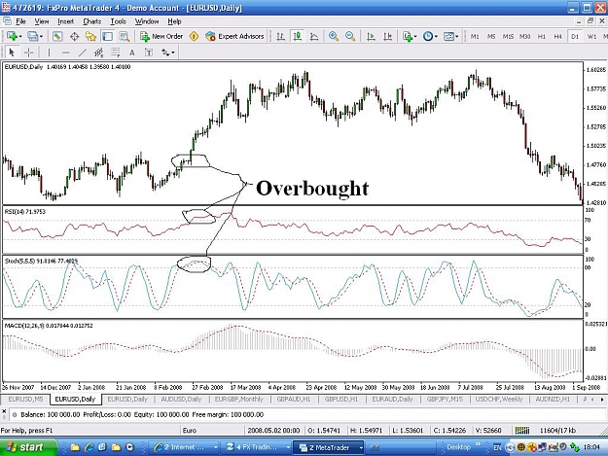Toggle the Expert Advisors button
The image size is (608, 456).
coord(235,36)
